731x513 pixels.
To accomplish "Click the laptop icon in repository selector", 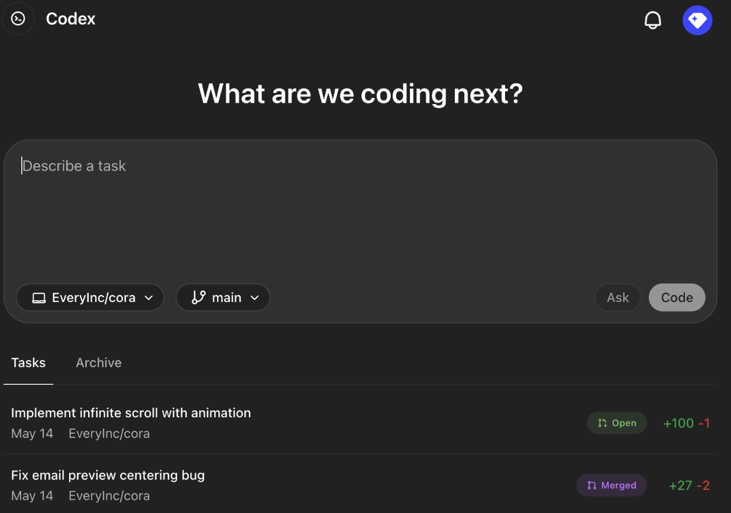I will point(38,297).
